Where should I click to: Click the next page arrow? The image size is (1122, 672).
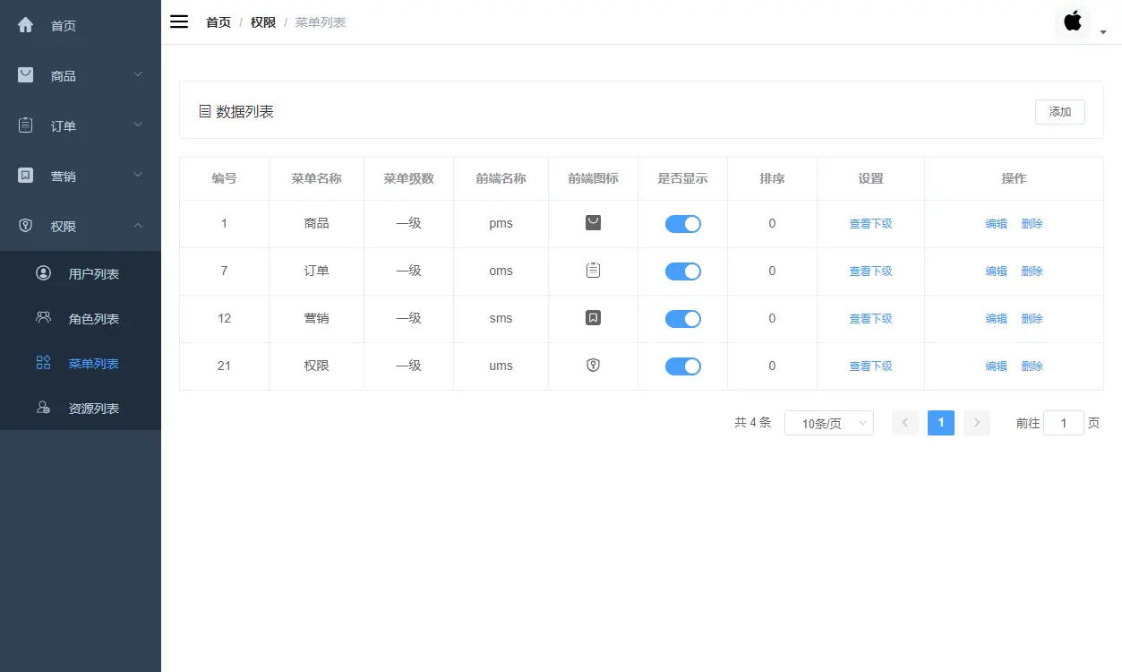977,423
